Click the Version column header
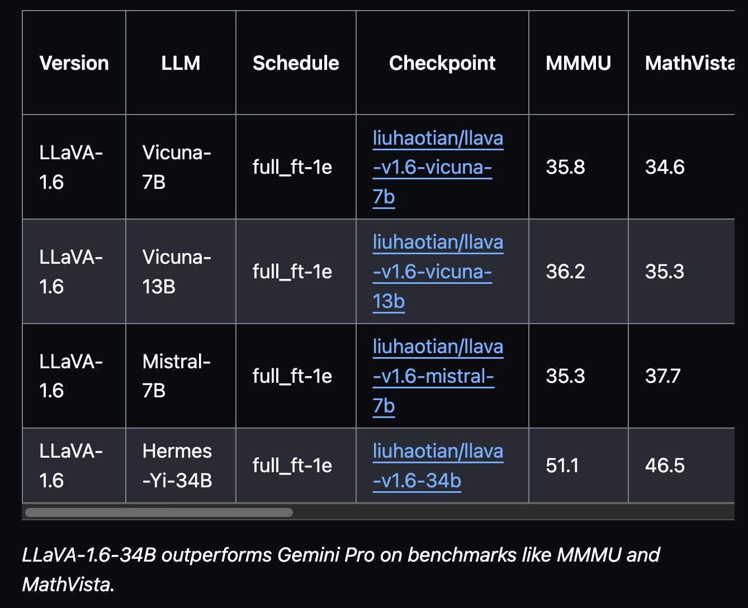Viewport: 748px width, 608px height. click(74, 63)
